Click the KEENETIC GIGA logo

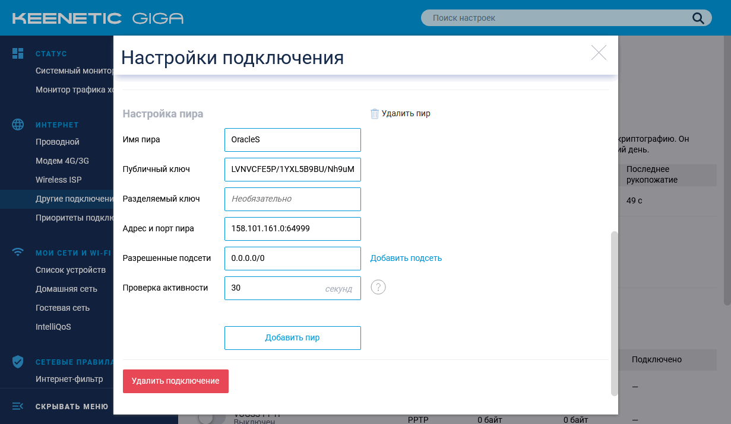98,18
